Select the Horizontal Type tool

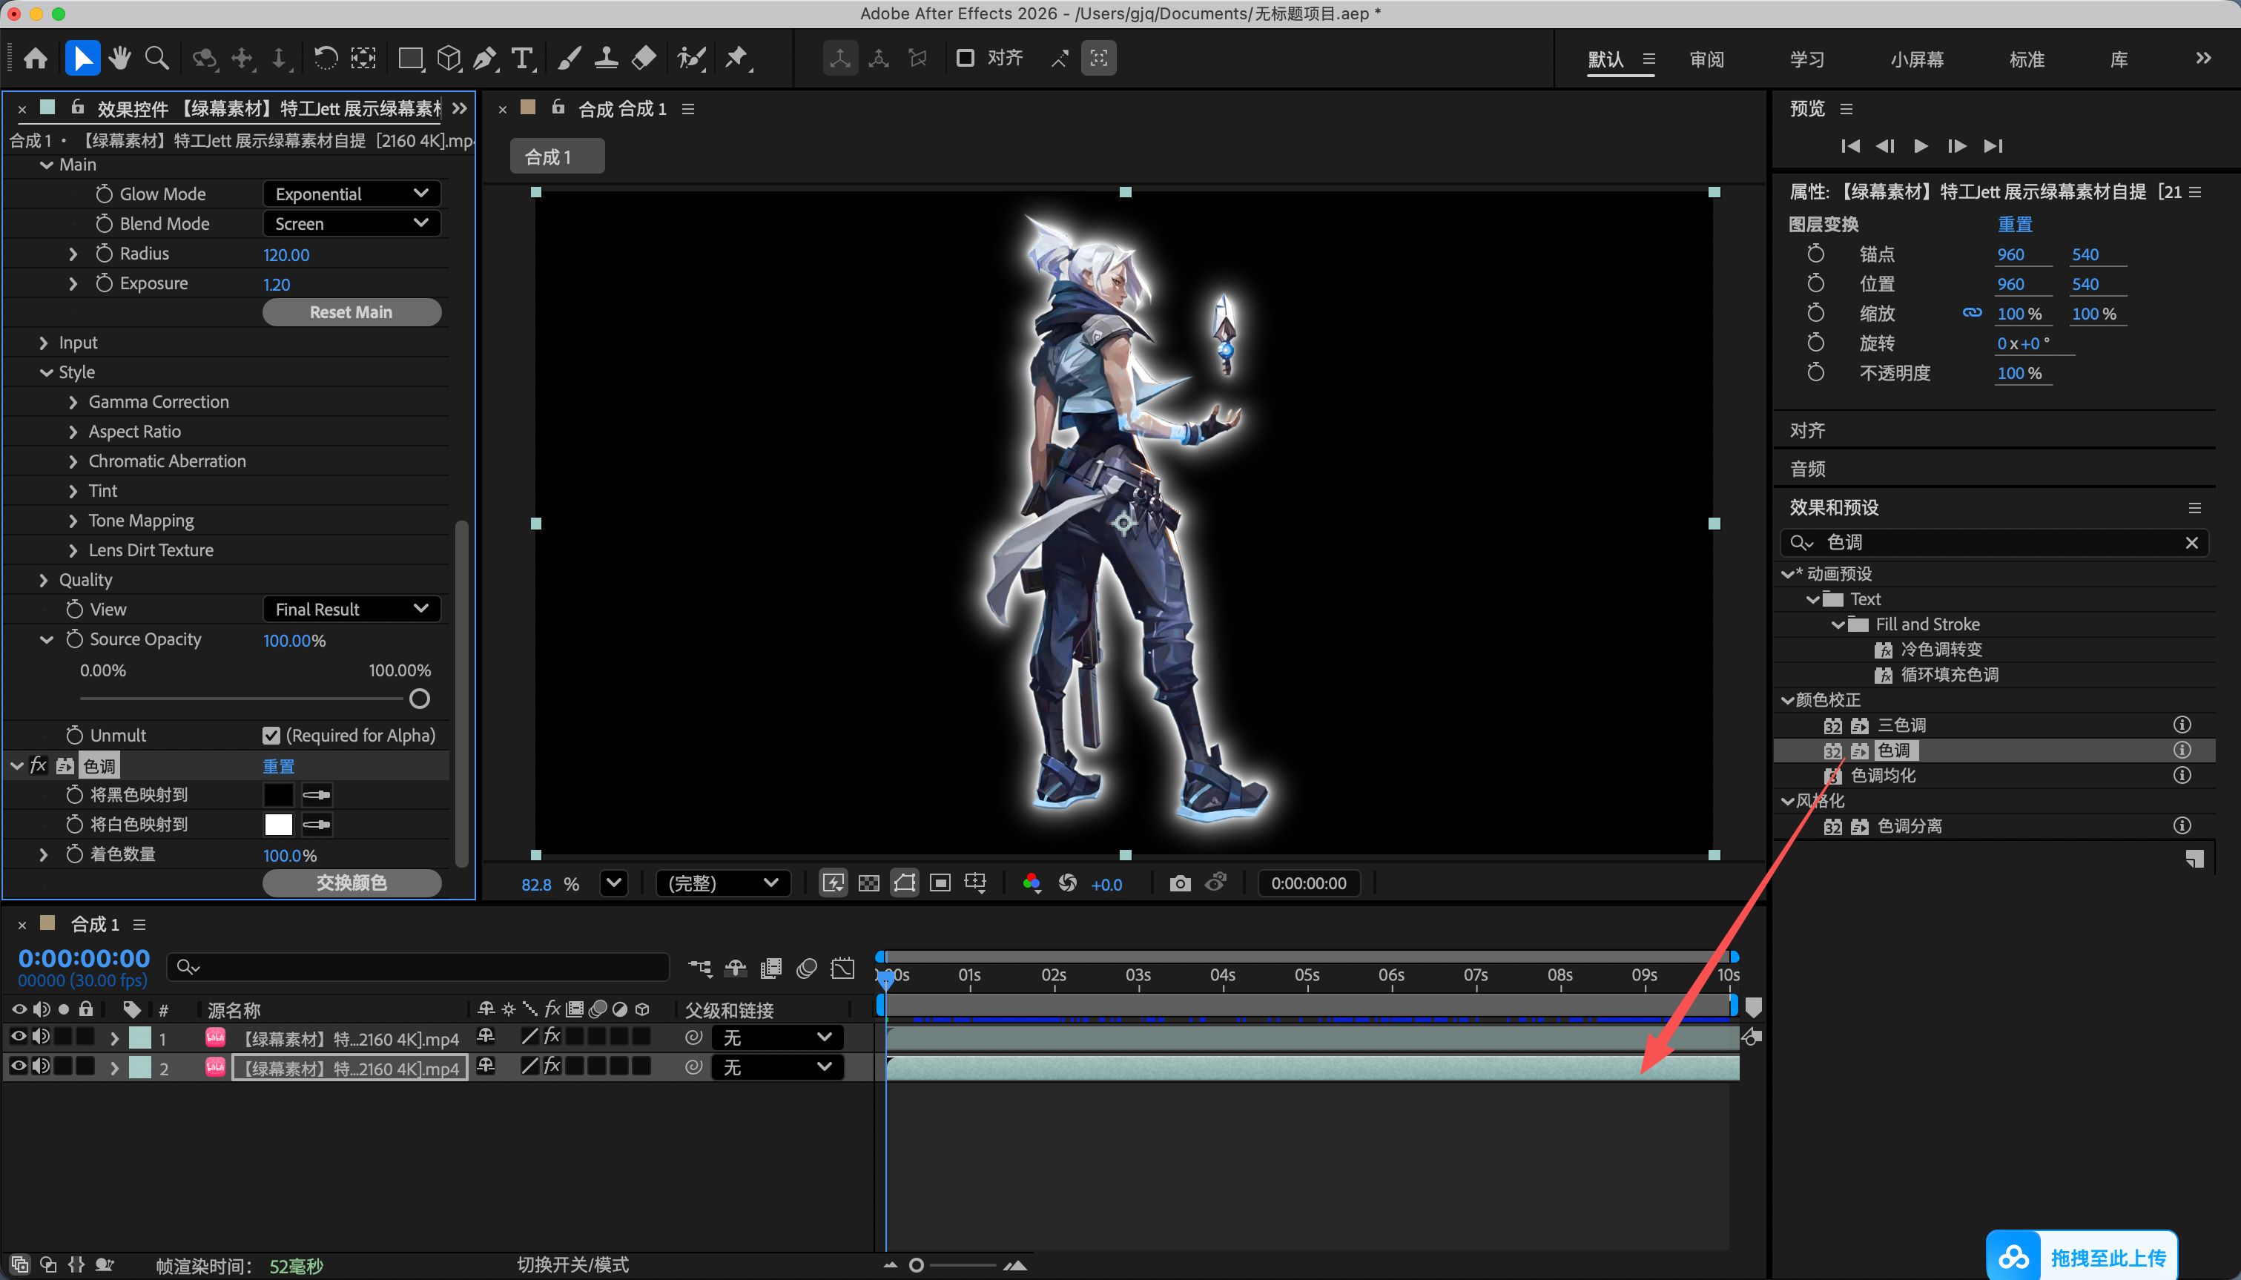pyautogui.click(x=522, y=58)
